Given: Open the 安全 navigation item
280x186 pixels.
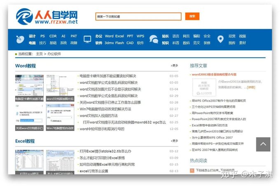Looking at the screenshot, I should [207, 36].
